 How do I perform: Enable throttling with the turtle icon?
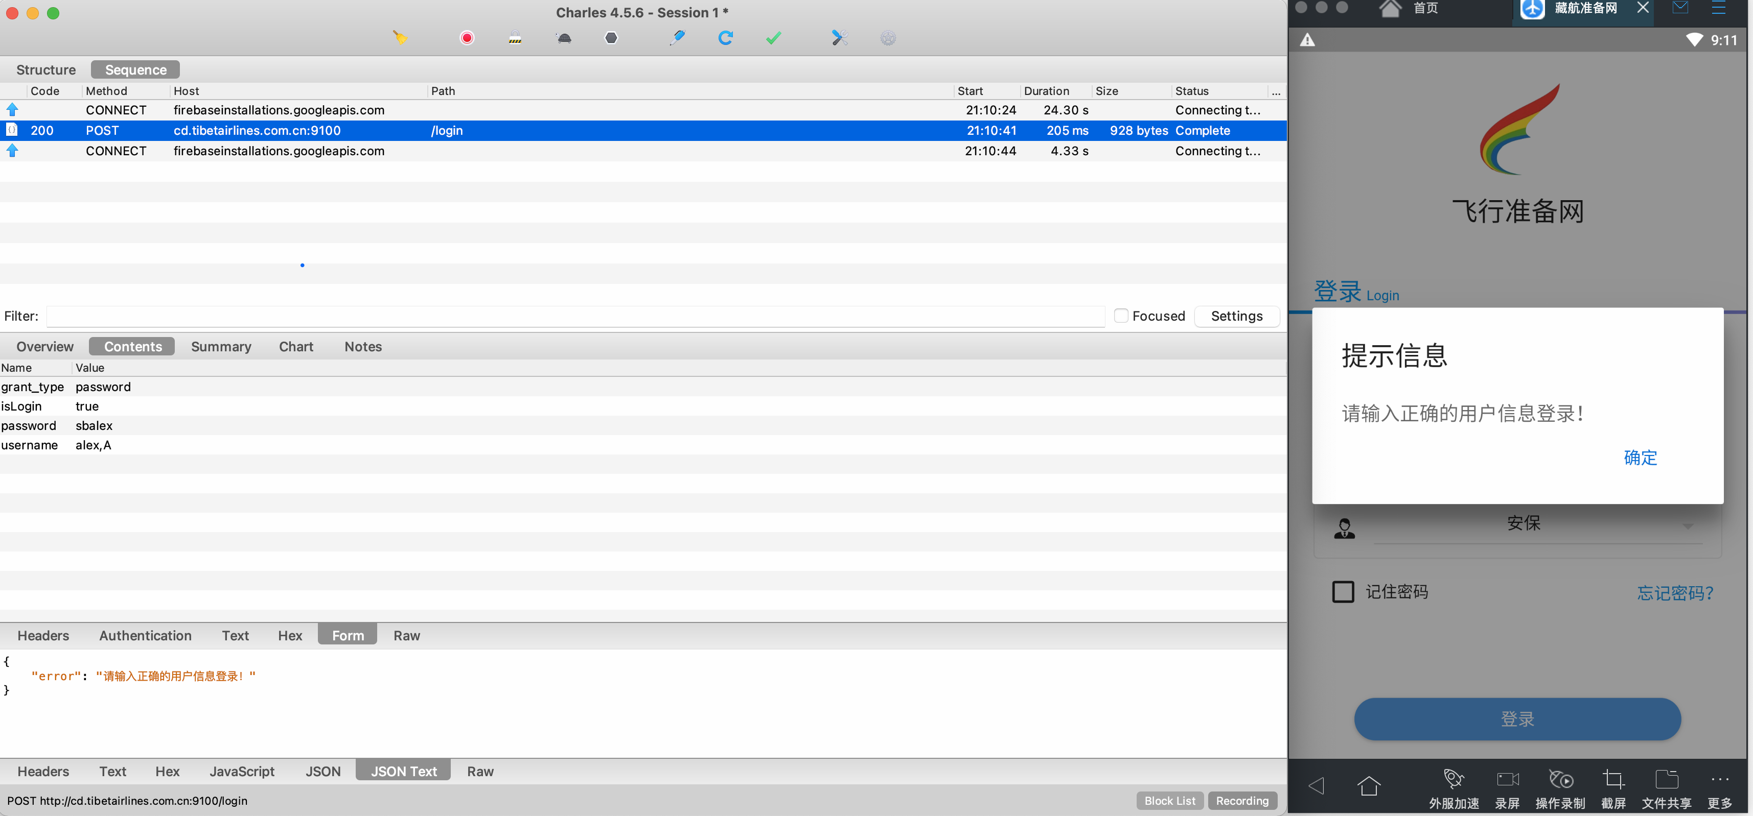(563, 38)
